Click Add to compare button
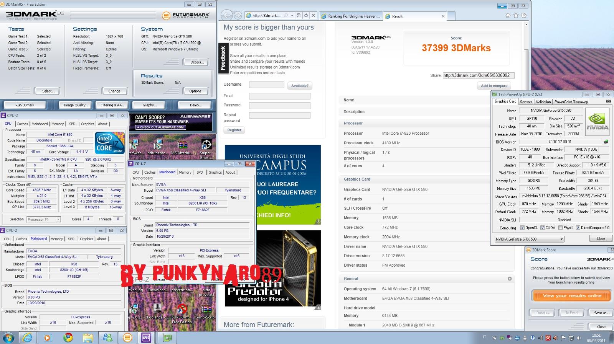Viewport: 614px width, 344px height. tap(494, 86)
